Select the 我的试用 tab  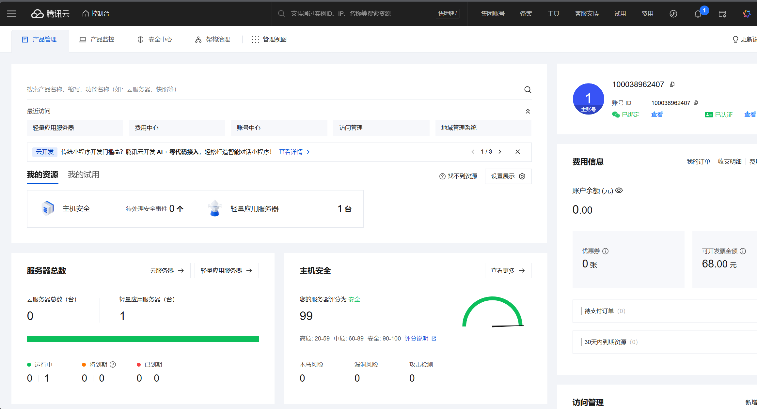pos(84,175)
